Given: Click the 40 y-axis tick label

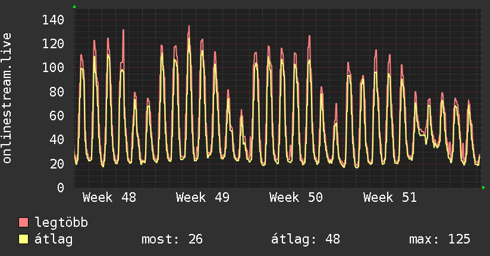Looking at the screenshot, I should coord(57,139).
